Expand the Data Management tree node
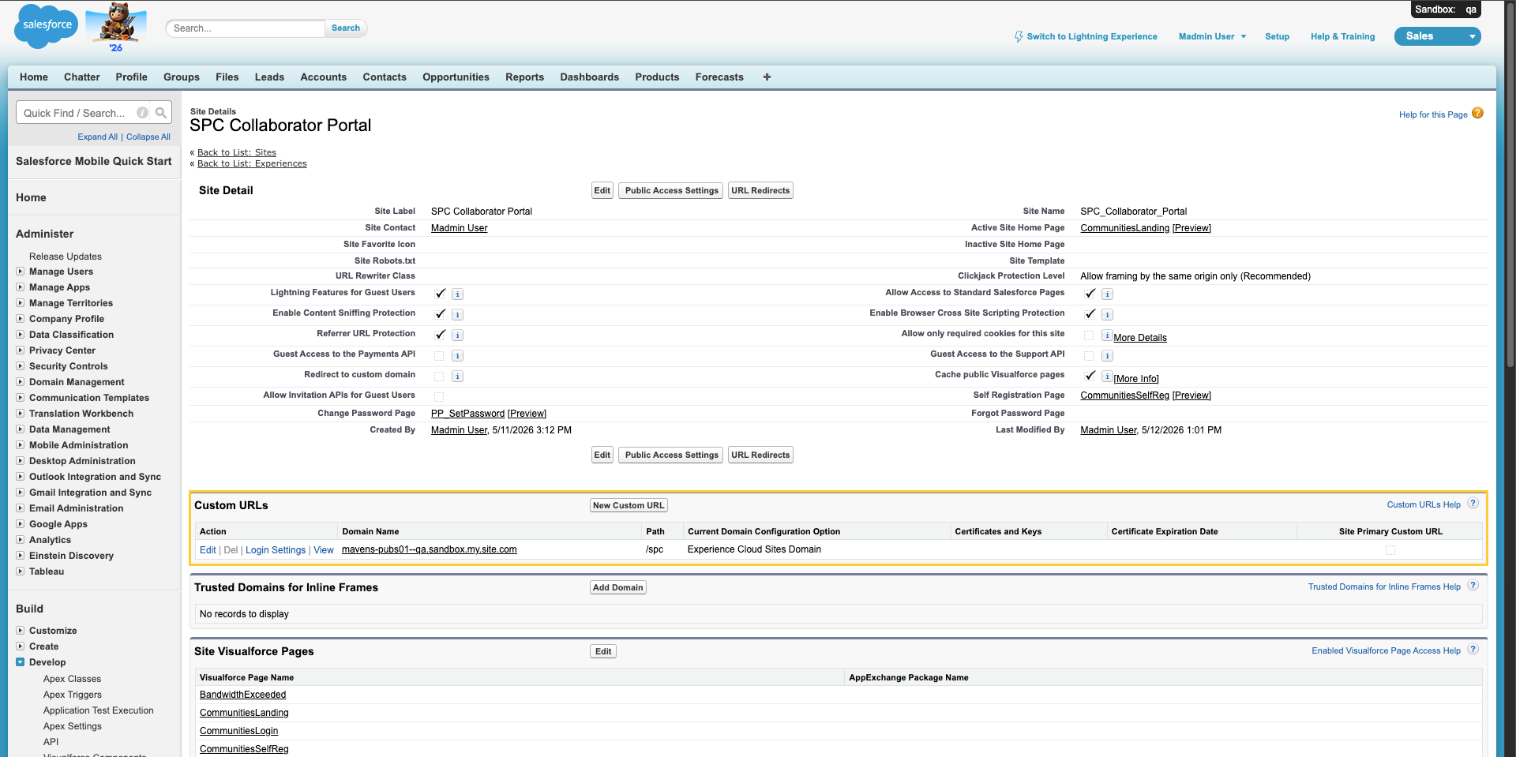The width and height of the screenshot is (1516, 757). tap(21, 429)
